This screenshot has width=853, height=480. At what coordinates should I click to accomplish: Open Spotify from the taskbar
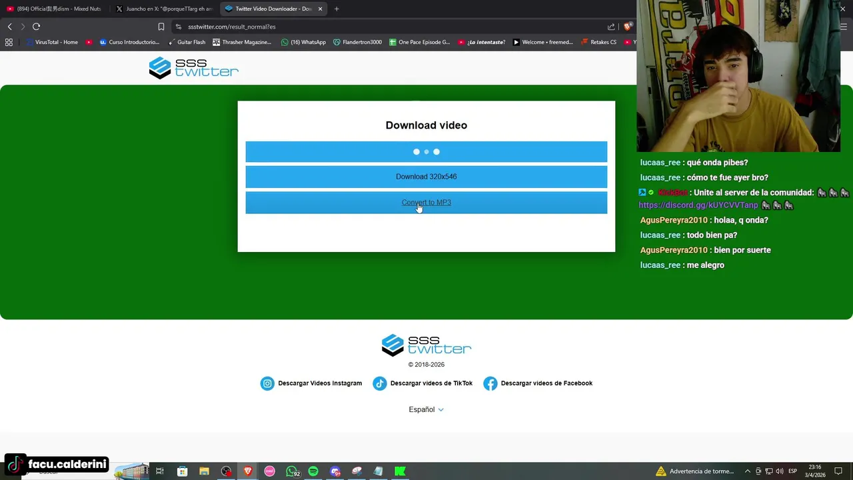click(x=313, y=471)
